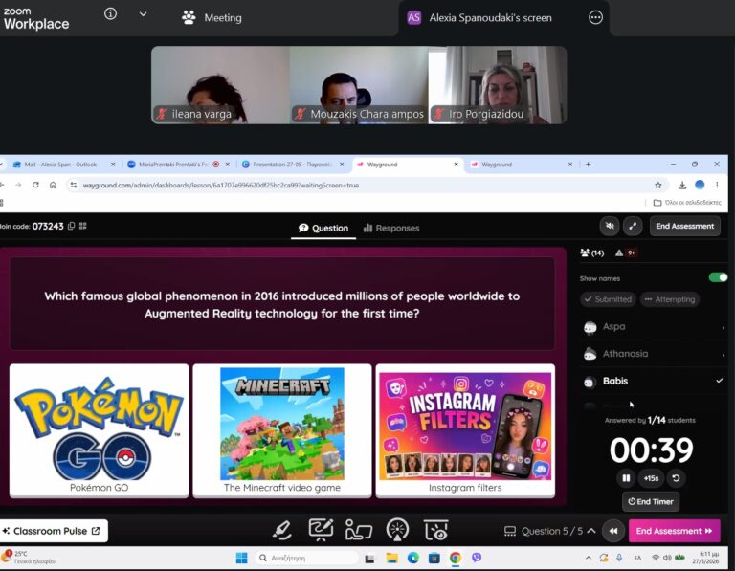The width and height of the screenshot is (735, 571).
Task: Open more options for Alexia's shared screen
Action: [x=595, y=18]
